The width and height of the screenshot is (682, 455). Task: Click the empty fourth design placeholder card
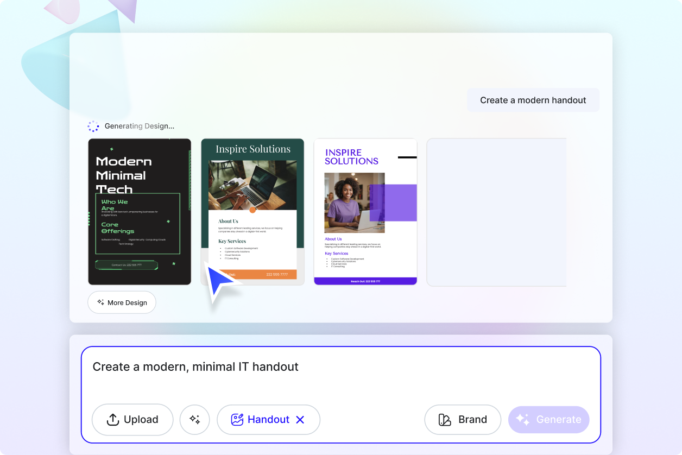[496, 212]
